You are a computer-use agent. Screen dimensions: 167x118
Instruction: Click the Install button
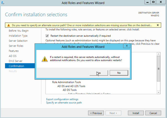(136, 113)
